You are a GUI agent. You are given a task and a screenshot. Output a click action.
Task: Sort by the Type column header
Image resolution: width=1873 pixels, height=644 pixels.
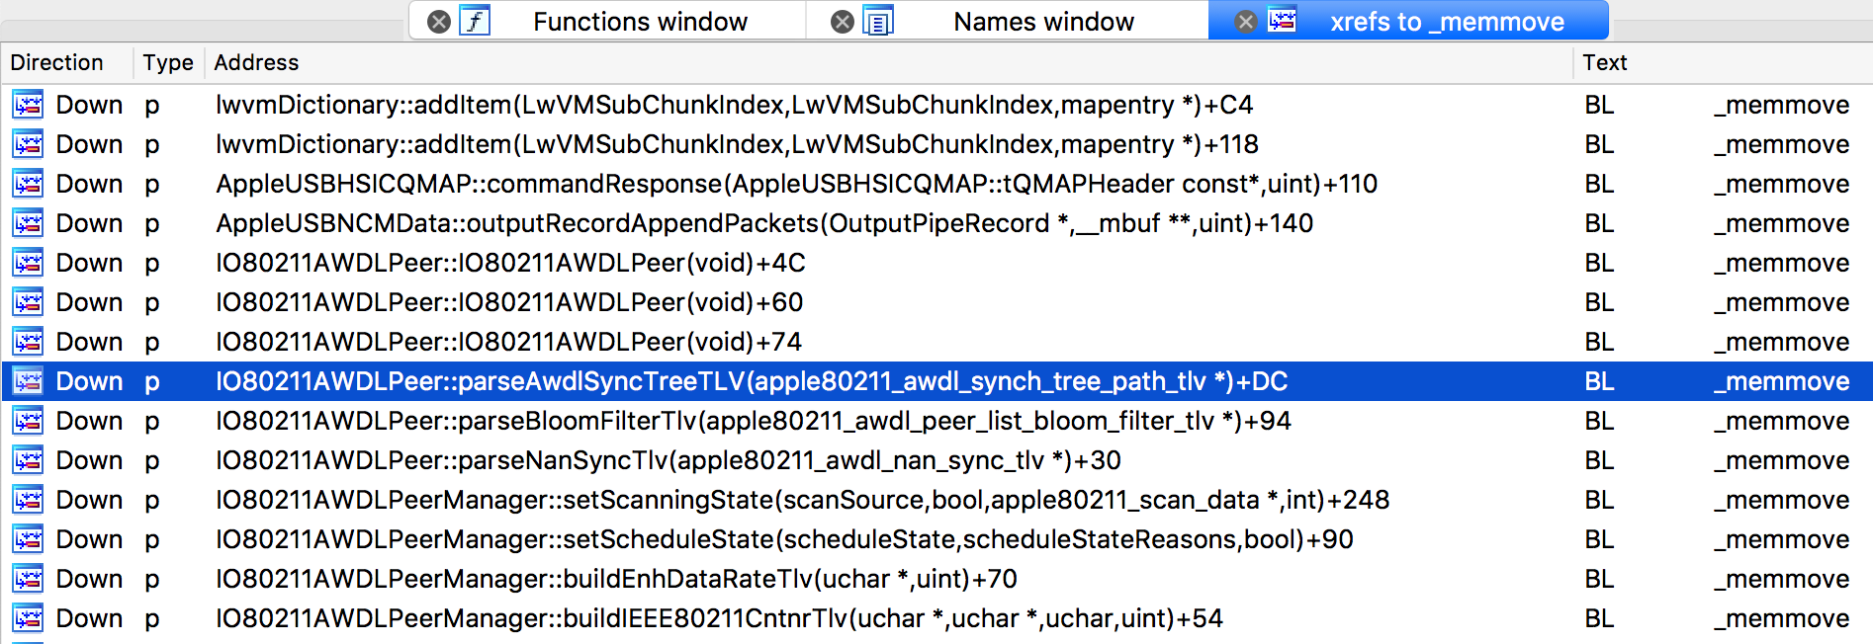click(x=167, y=62)
